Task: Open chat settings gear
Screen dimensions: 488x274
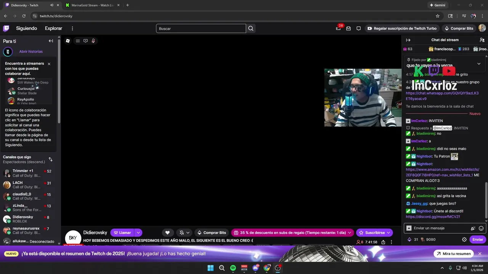Action: 464,239
